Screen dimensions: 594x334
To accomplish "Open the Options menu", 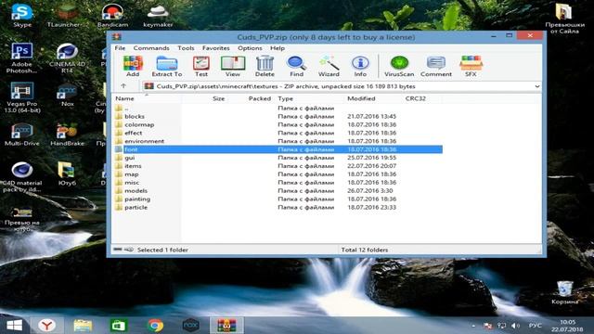I will point(250,48).
